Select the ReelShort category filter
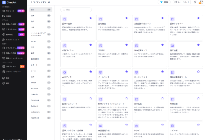The height and width of the screenshot is (140, 205). (41, 118)
